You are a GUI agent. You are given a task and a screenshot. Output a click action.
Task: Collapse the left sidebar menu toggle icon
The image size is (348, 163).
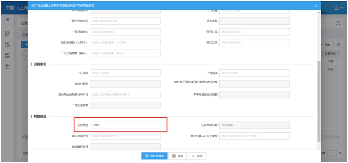7,19
